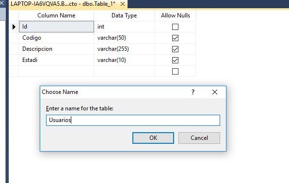Click the varchar(50) data type cell
Image resolution: width=289 pixels, height=183 pixels.
tap(125, 38)
